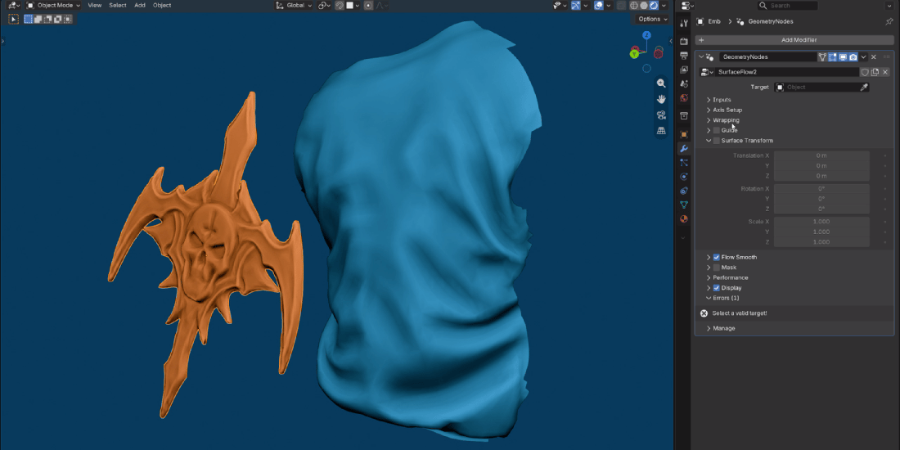
Task: Click the properties Search field
Action: coord(787,5)
